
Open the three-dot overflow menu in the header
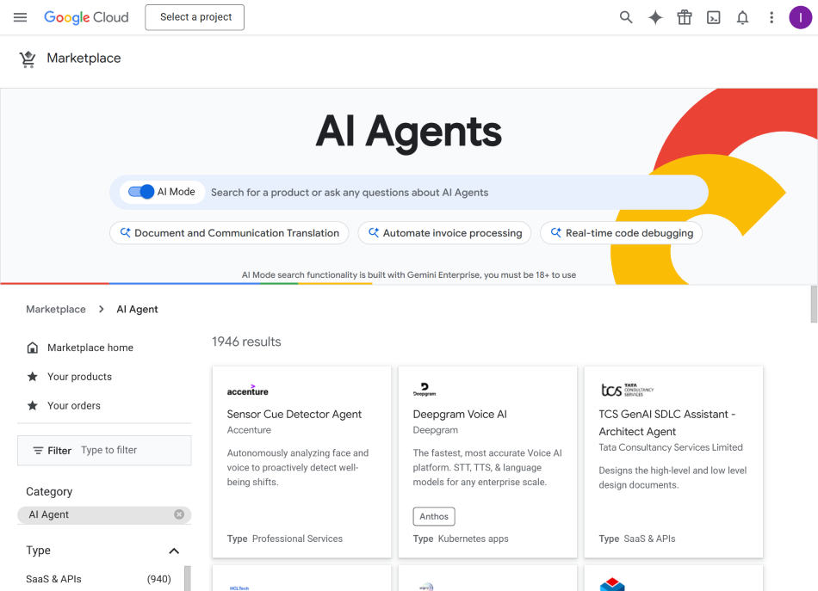(771, 16)
